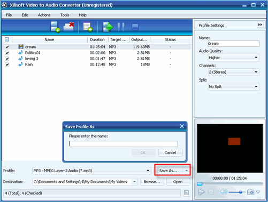Click the Save As... button

coord(169,171)
